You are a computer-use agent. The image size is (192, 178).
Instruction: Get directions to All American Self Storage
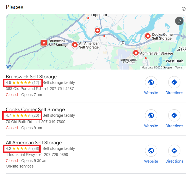pos(174,151)
